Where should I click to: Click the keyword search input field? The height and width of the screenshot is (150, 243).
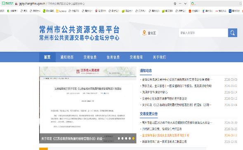point(203,33)
